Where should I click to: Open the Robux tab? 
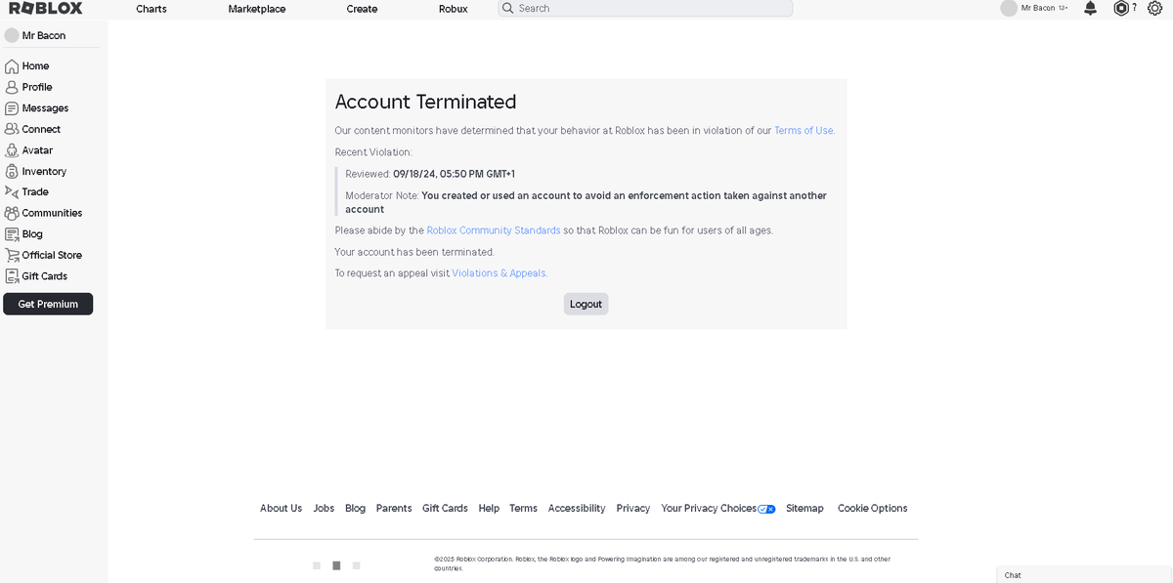[454, 9]
